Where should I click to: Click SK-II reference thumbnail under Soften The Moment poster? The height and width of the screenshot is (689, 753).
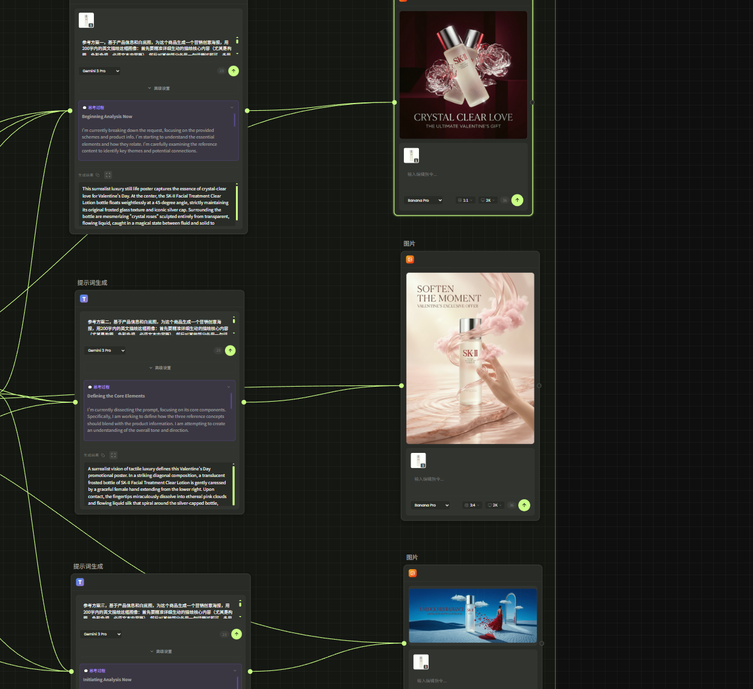point(418,461)
